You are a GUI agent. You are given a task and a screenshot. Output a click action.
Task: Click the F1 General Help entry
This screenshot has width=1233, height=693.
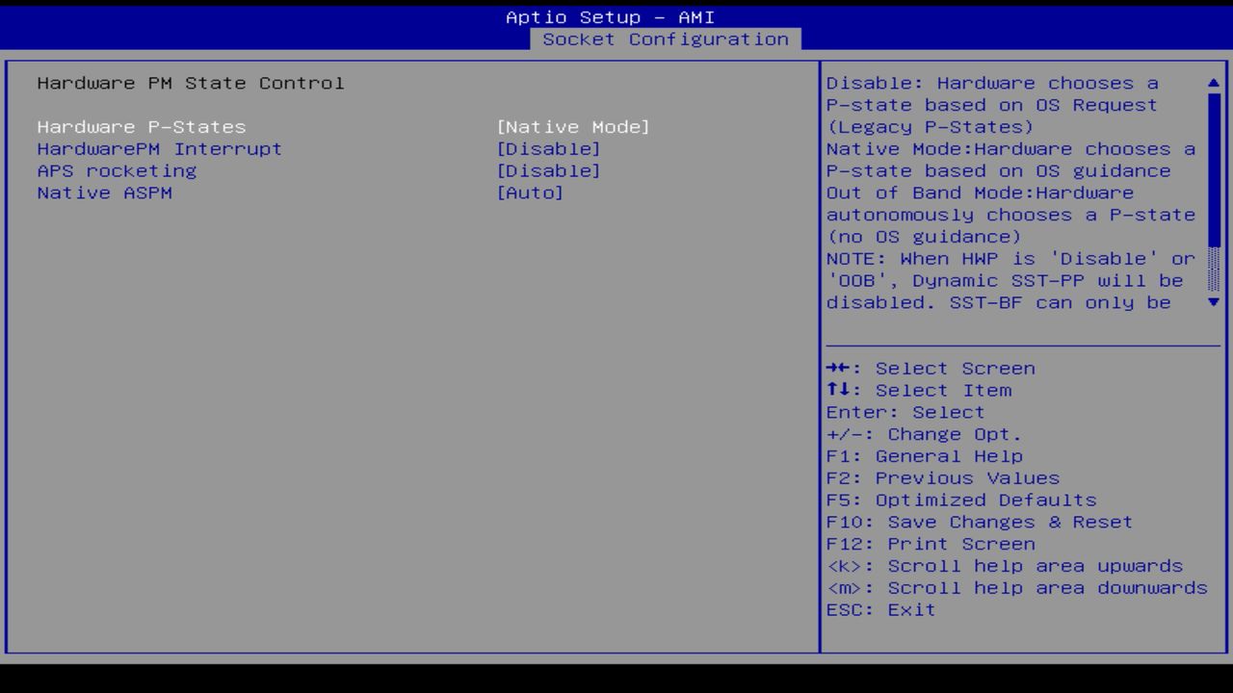[x=925, y=455]
